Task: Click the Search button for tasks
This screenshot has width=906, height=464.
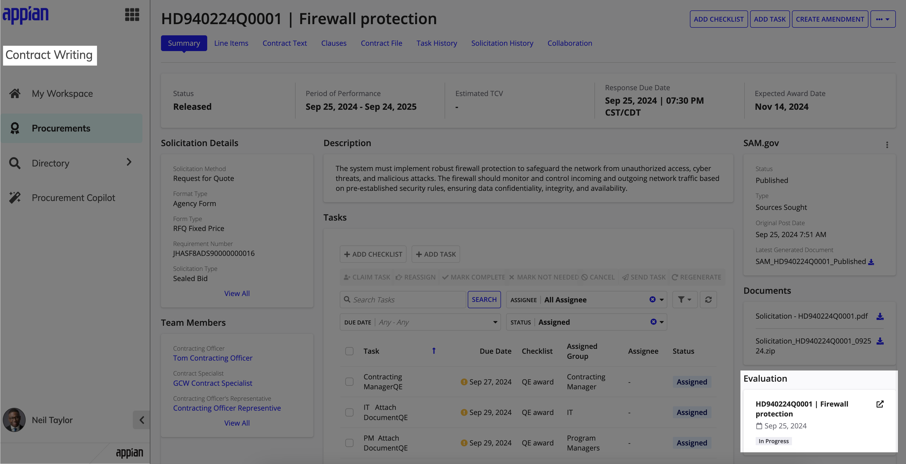Action: (484, 300)
